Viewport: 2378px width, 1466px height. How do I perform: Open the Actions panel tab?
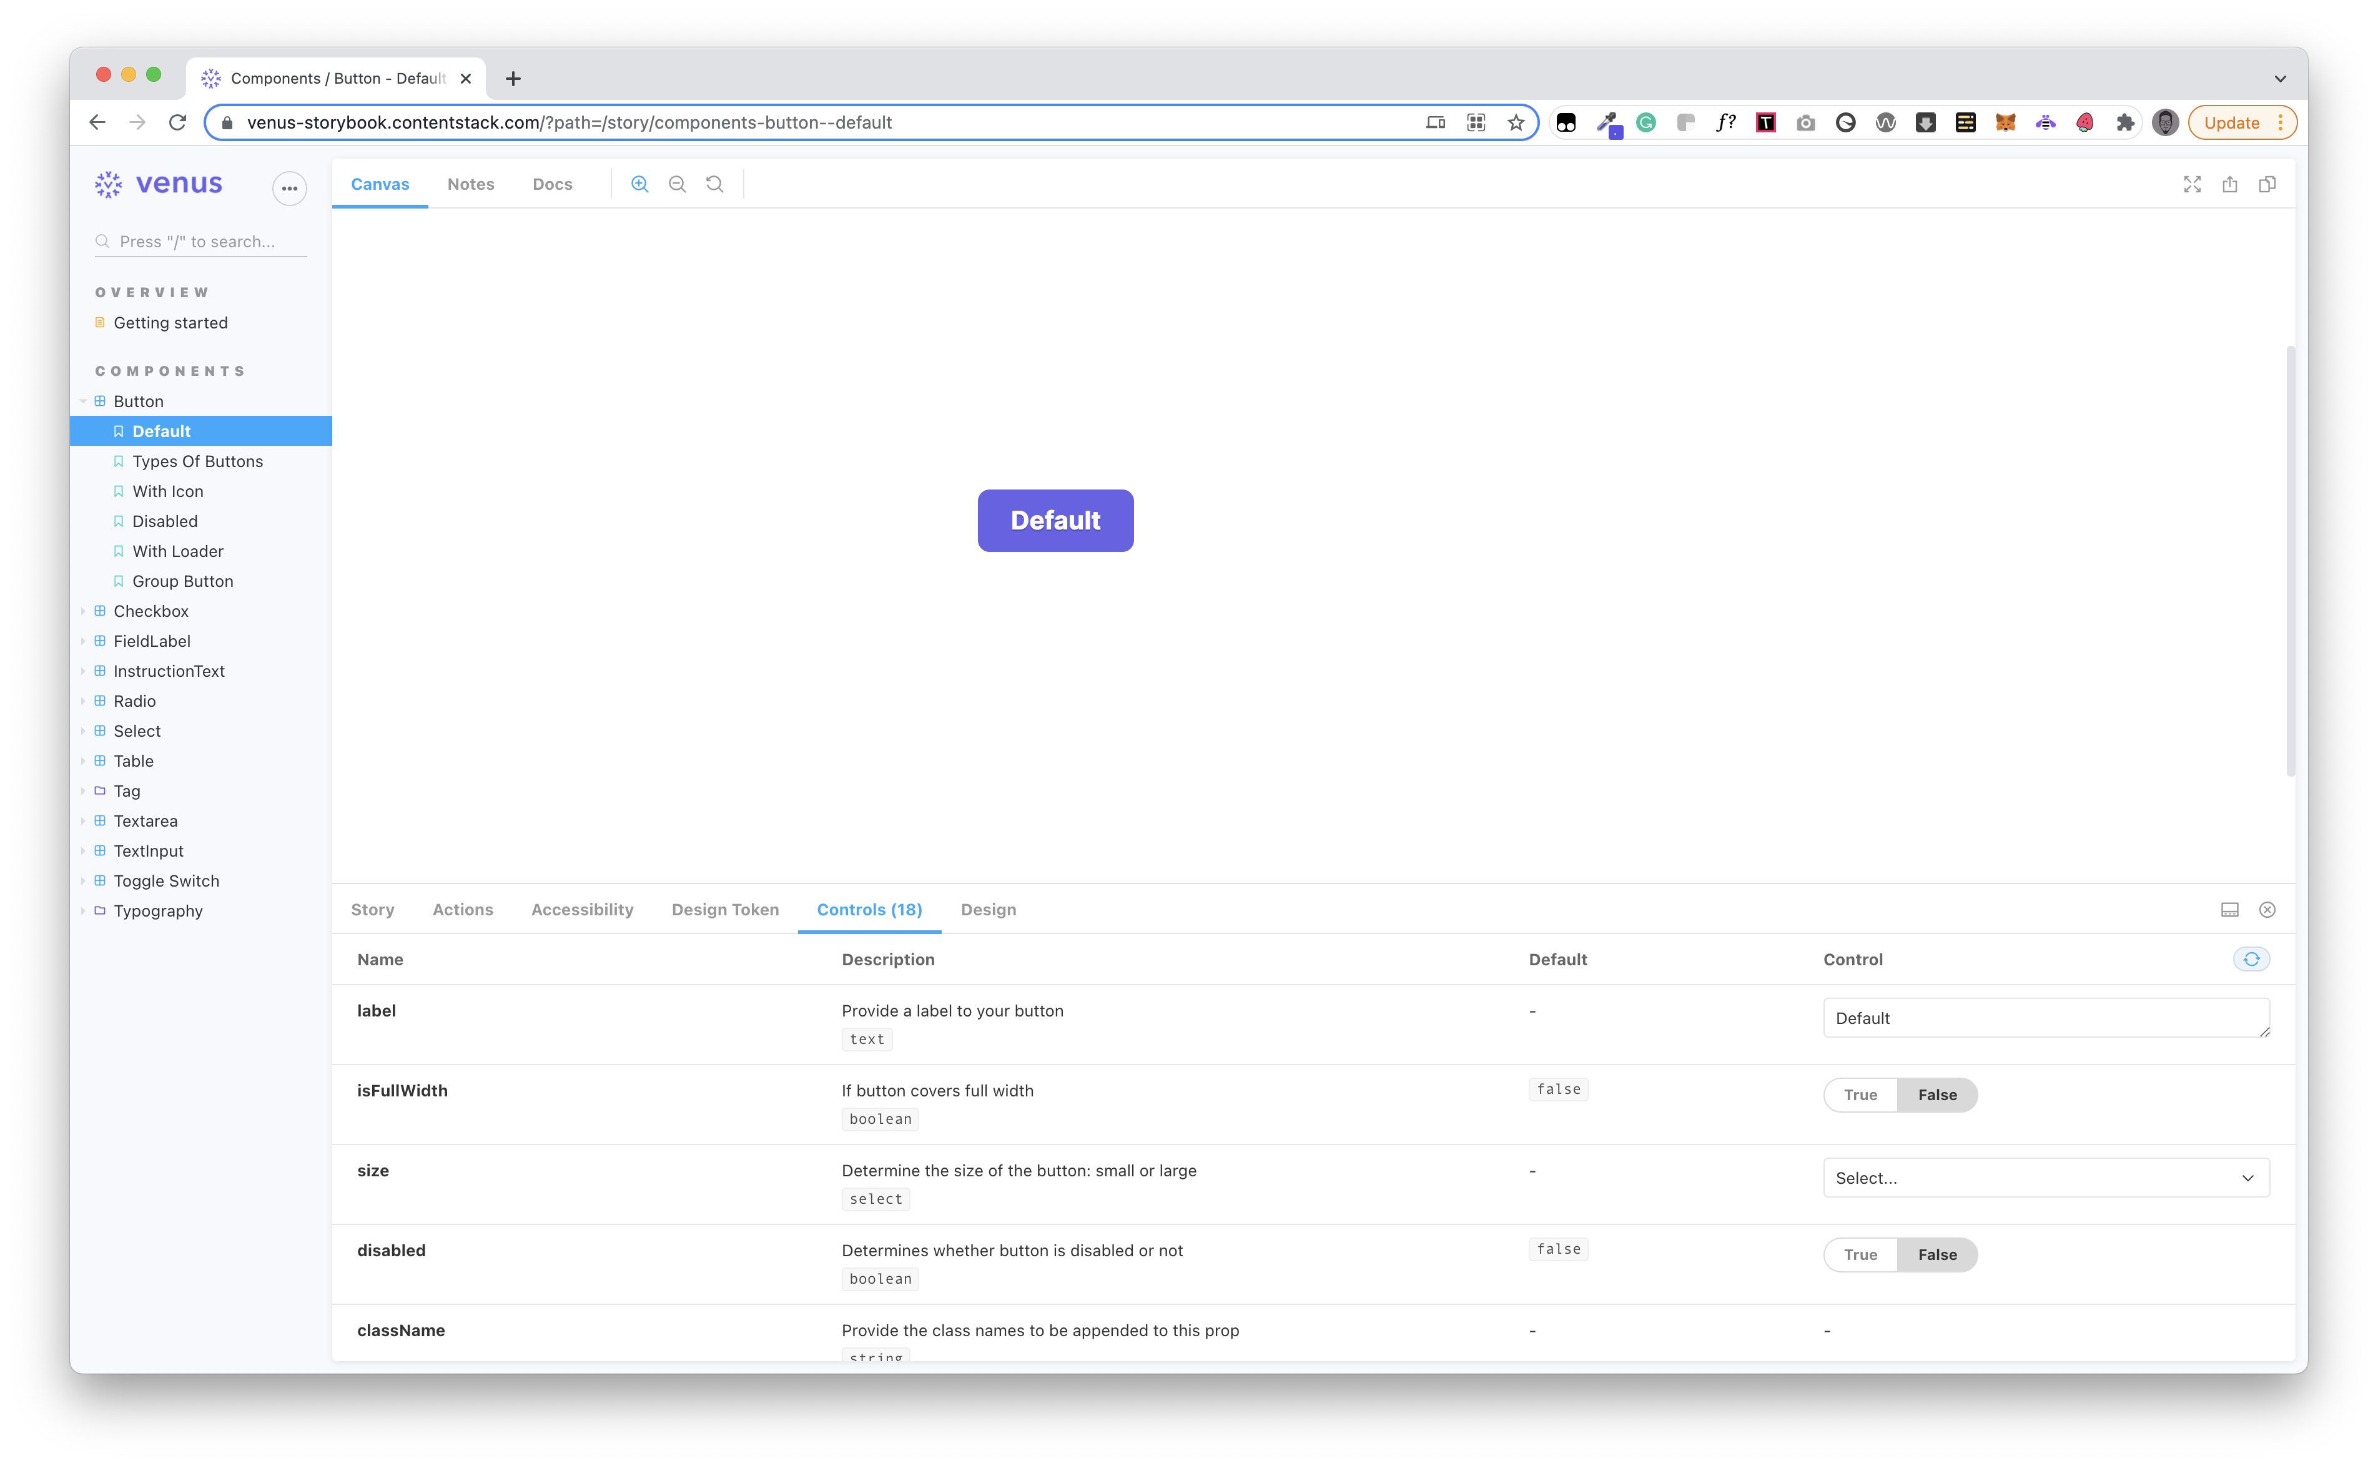[x=463, y=910]
